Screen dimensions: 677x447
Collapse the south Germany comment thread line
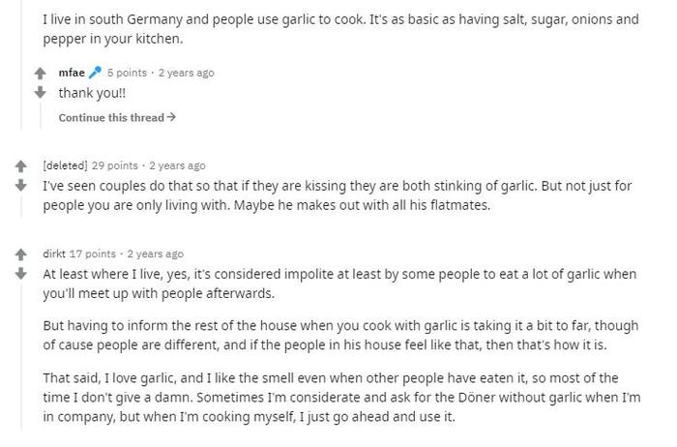click(21, 65)
